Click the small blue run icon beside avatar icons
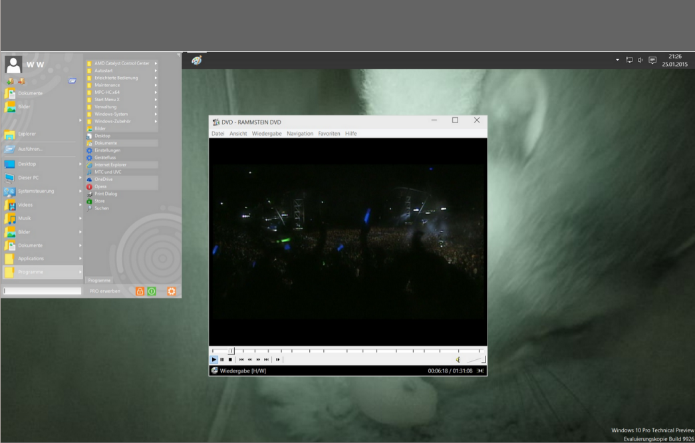Viewport: 695px width, 443px height. (x=72, y=81)
